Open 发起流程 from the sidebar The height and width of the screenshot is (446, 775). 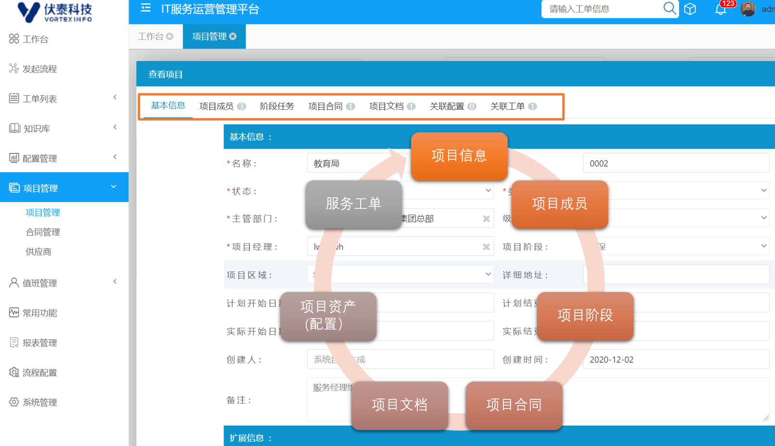coord(39,69)
